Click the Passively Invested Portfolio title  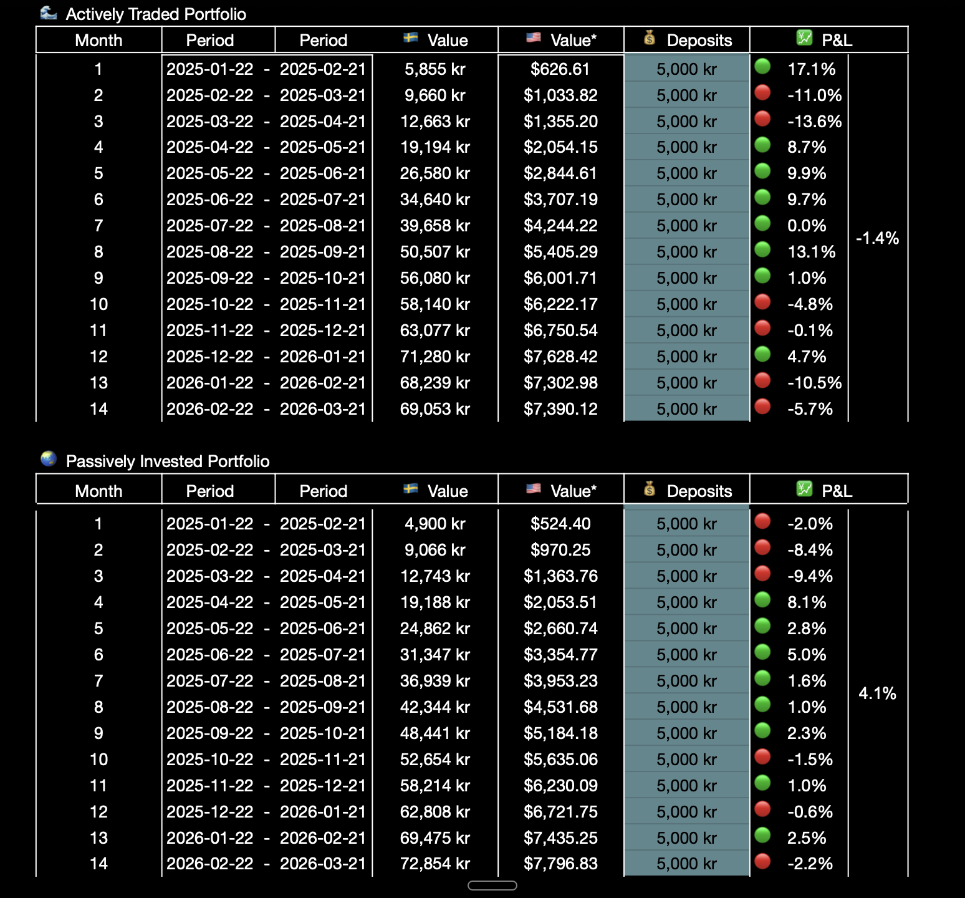(168, 461)
